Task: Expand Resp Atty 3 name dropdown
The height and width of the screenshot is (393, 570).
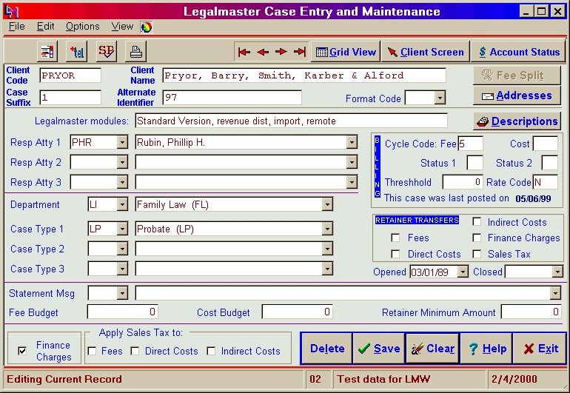Action: tap(352, 182)
